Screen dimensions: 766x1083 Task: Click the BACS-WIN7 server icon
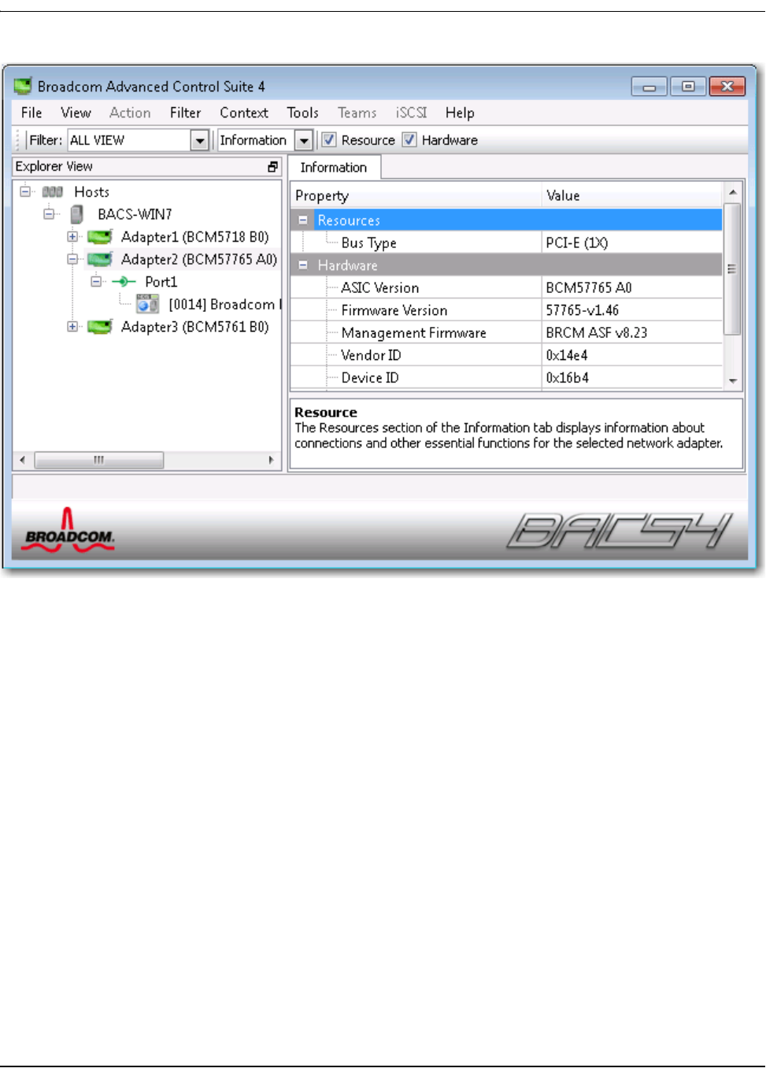click(x=76, y=214)
